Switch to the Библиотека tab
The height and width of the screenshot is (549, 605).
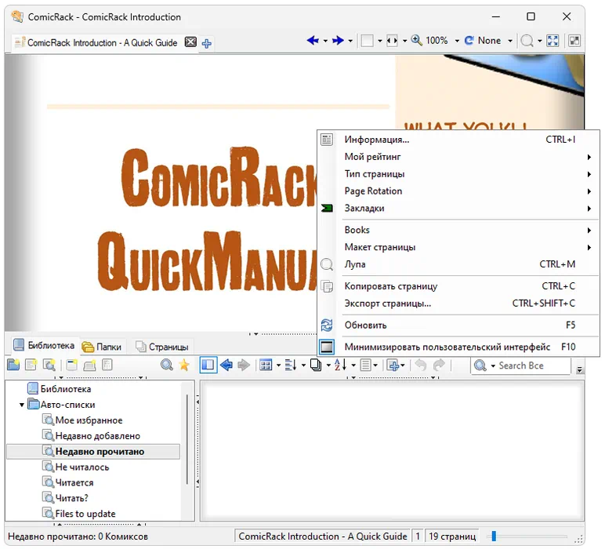pyautogui.click(x=44, y=345)
